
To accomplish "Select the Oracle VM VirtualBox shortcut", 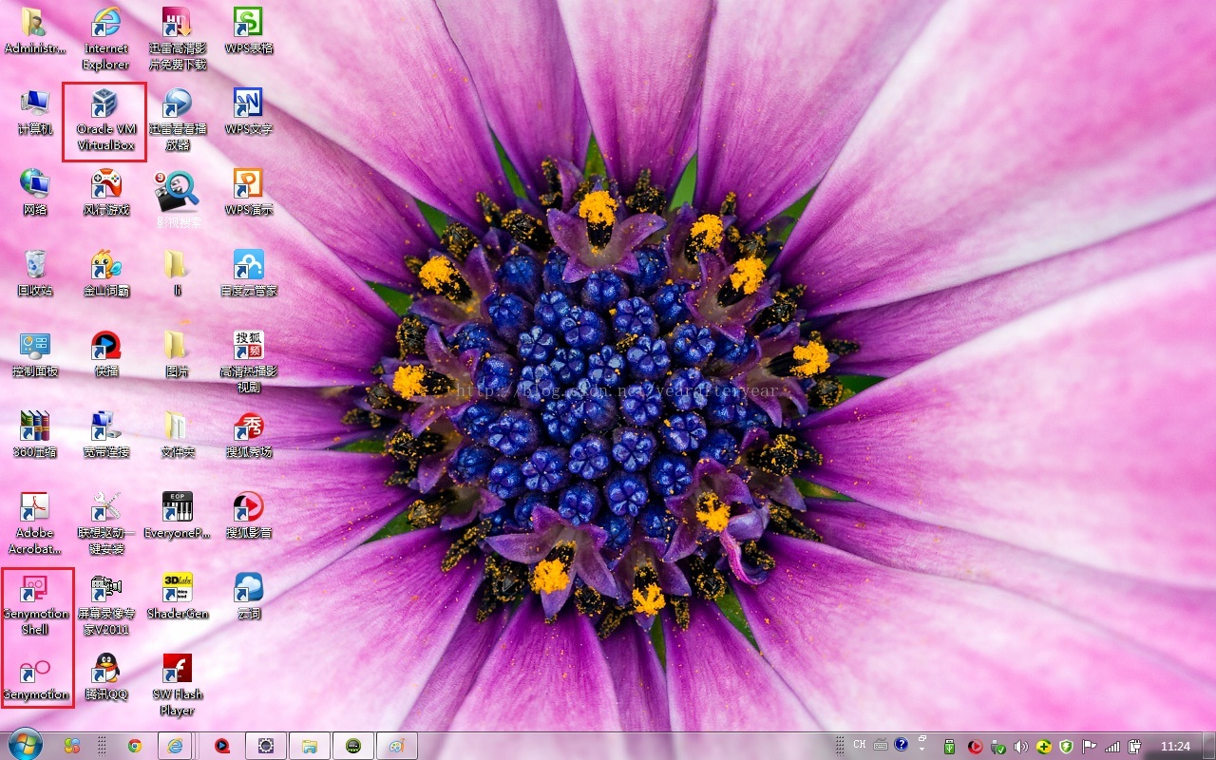I will click(106, 120).
